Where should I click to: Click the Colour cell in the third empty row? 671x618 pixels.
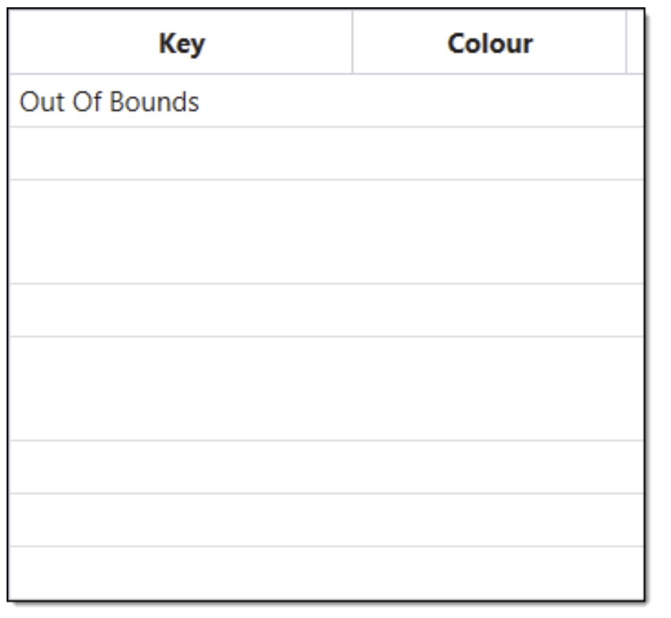pos(489,310)
